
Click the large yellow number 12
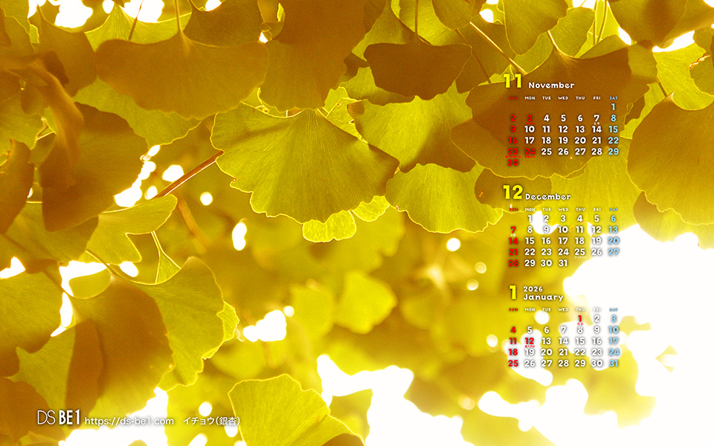512,193
